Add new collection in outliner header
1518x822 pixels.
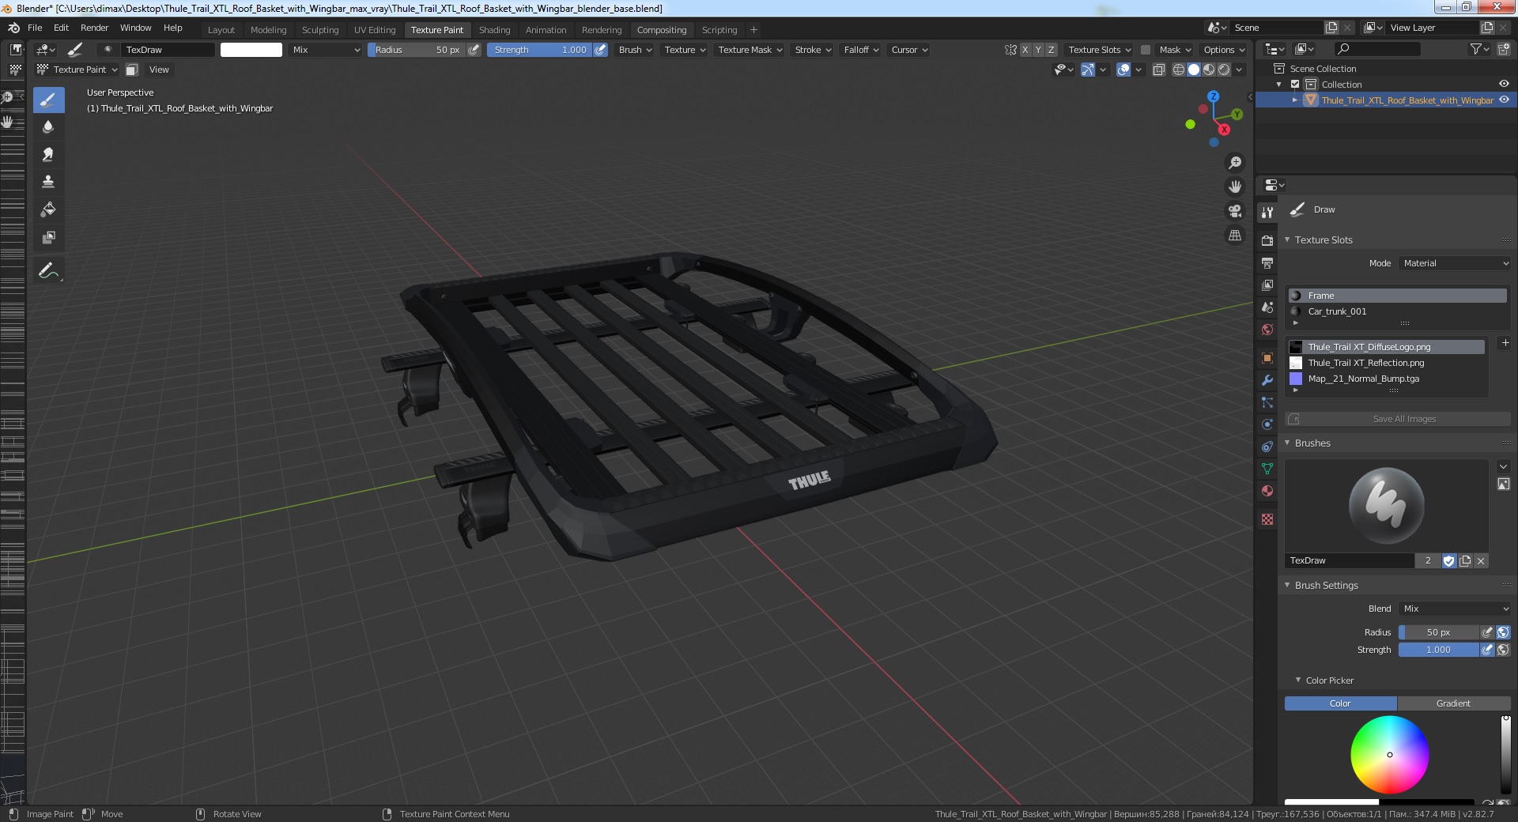coord(1504,49)
